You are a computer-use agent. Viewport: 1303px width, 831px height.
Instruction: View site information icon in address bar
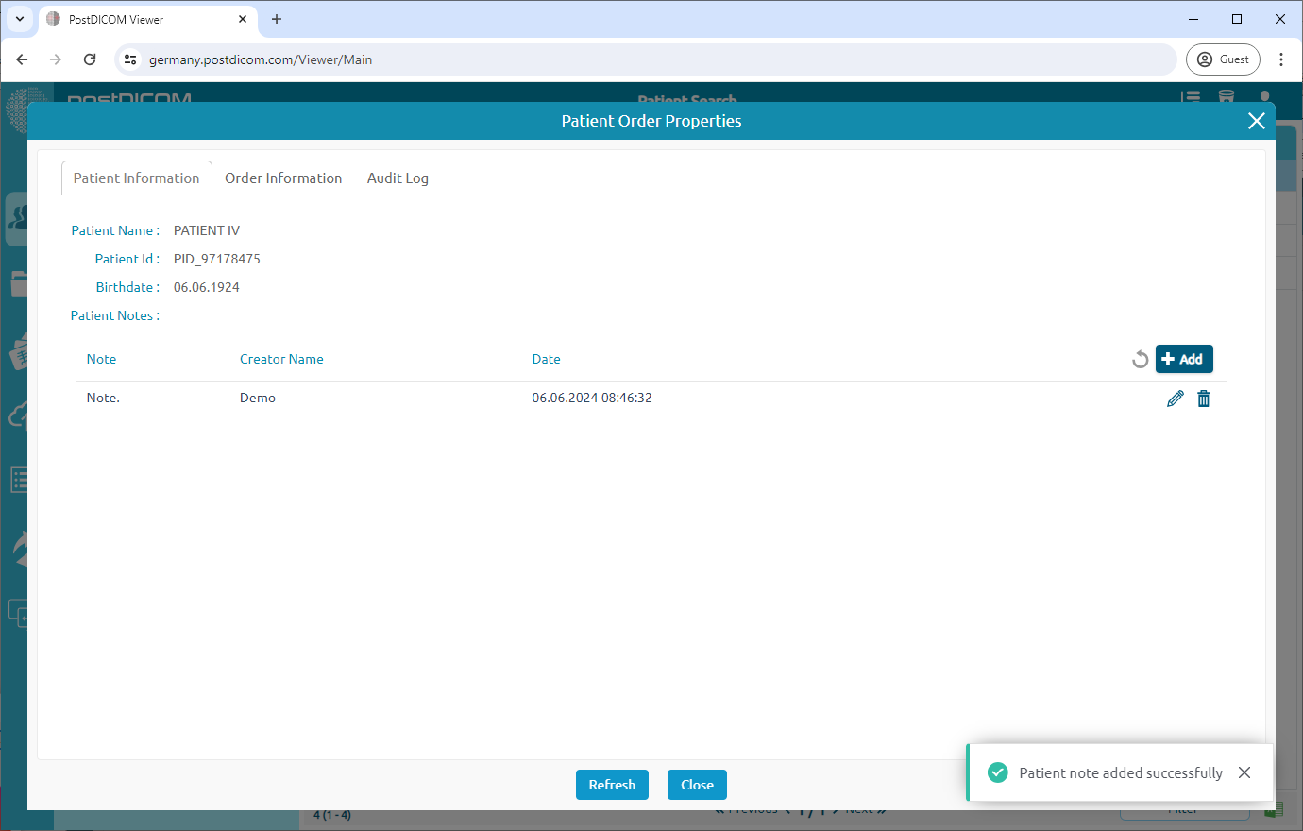click(x=130, y=59)
